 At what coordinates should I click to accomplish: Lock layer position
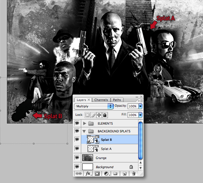pyautogui.click(x=99, y=115)
